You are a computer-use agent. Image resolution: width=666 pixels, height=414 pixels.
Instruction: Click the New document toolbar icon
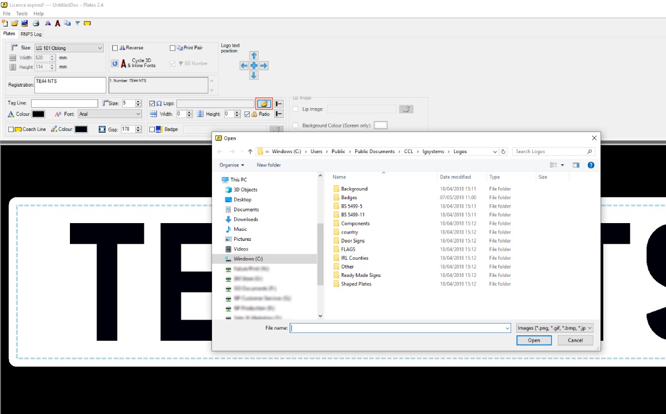tap(5, 23)
